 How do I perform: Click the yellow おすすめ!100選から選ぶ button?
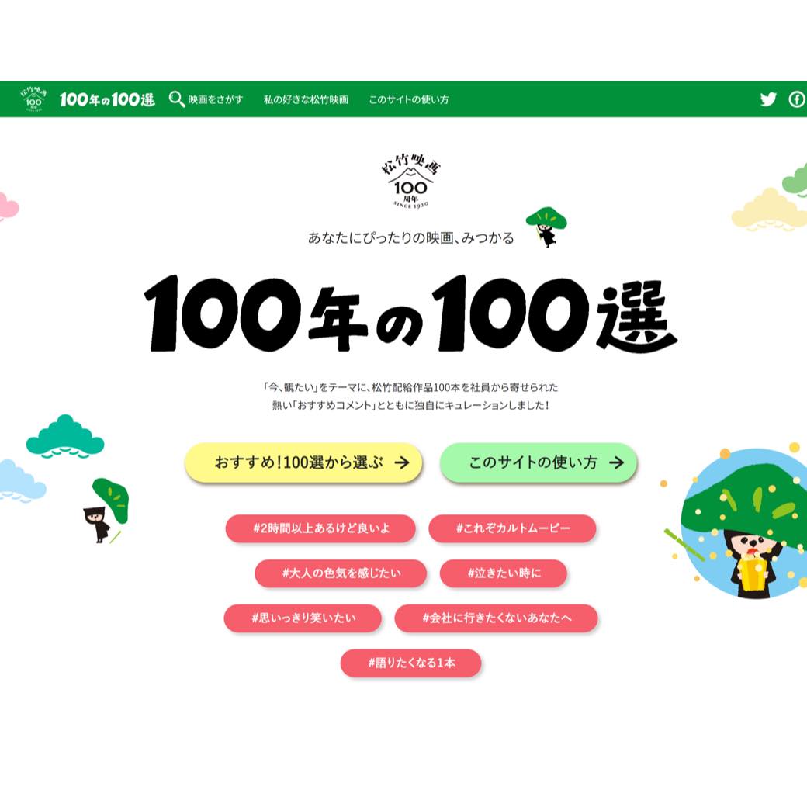click(x=303, y=462)
